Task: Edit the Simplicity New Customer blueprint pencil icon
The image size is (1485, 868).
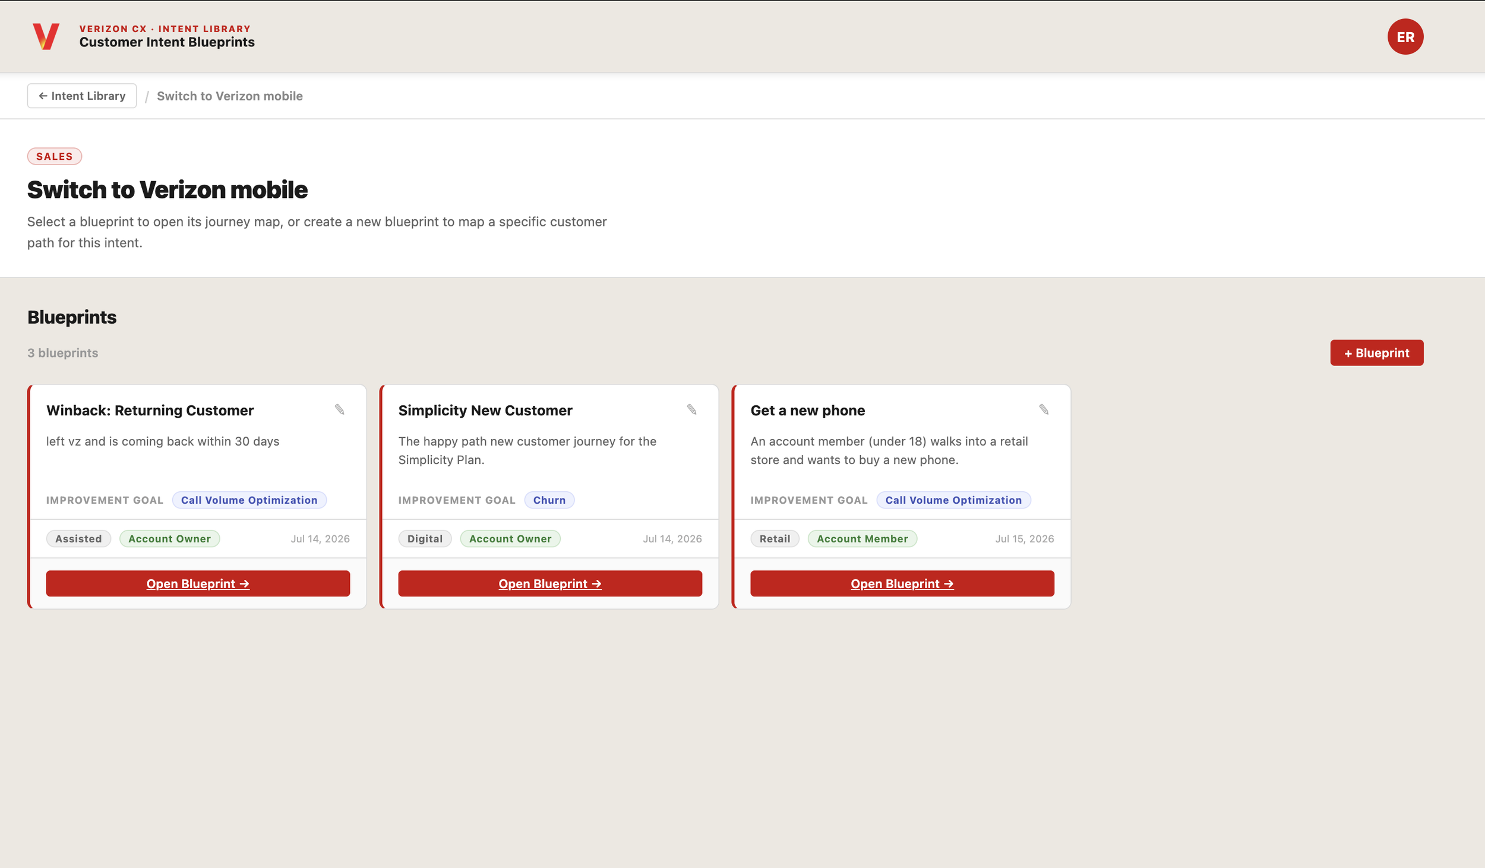Action: coord(691,409)
